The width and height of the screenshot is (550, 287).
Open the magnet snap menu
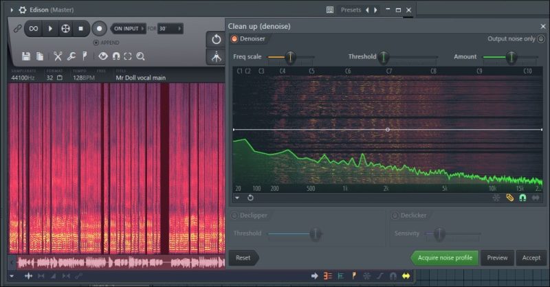(116, 56)
